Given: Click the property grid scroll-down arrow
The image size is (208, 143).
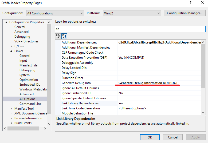Looking at the screenshot, I should (x=203, y=113).
